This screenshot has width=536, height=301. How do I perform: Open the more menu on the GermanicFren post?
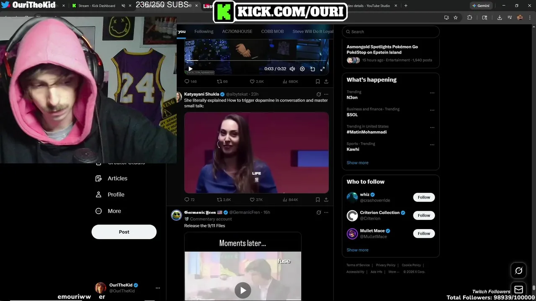click(326, 212)
